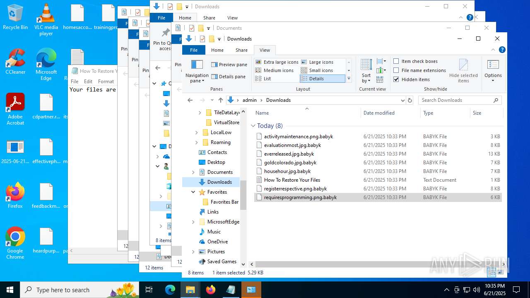Expand the Roaming folder node

[x=197, y=142]
